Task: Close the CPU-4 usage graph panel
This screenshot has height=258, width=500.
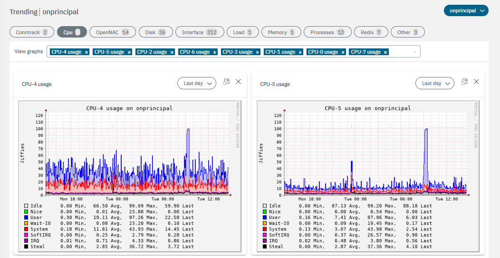Action: [x=238, y=82]
